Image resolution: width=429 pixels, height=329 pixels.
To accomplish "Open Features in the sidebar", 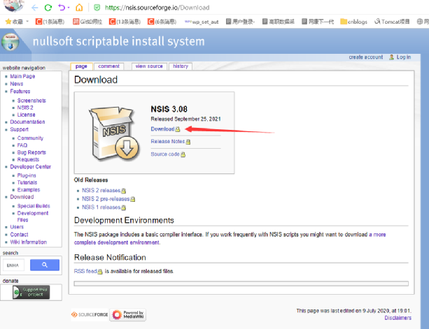I will 20,92.
